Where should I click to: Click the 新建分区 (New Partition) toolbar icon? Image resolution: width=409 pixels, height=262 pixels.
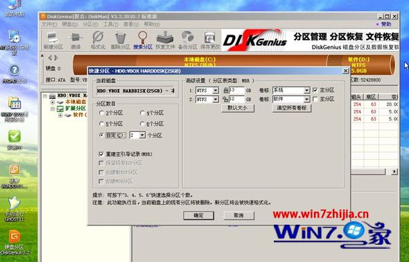click(x=53, y=40)
